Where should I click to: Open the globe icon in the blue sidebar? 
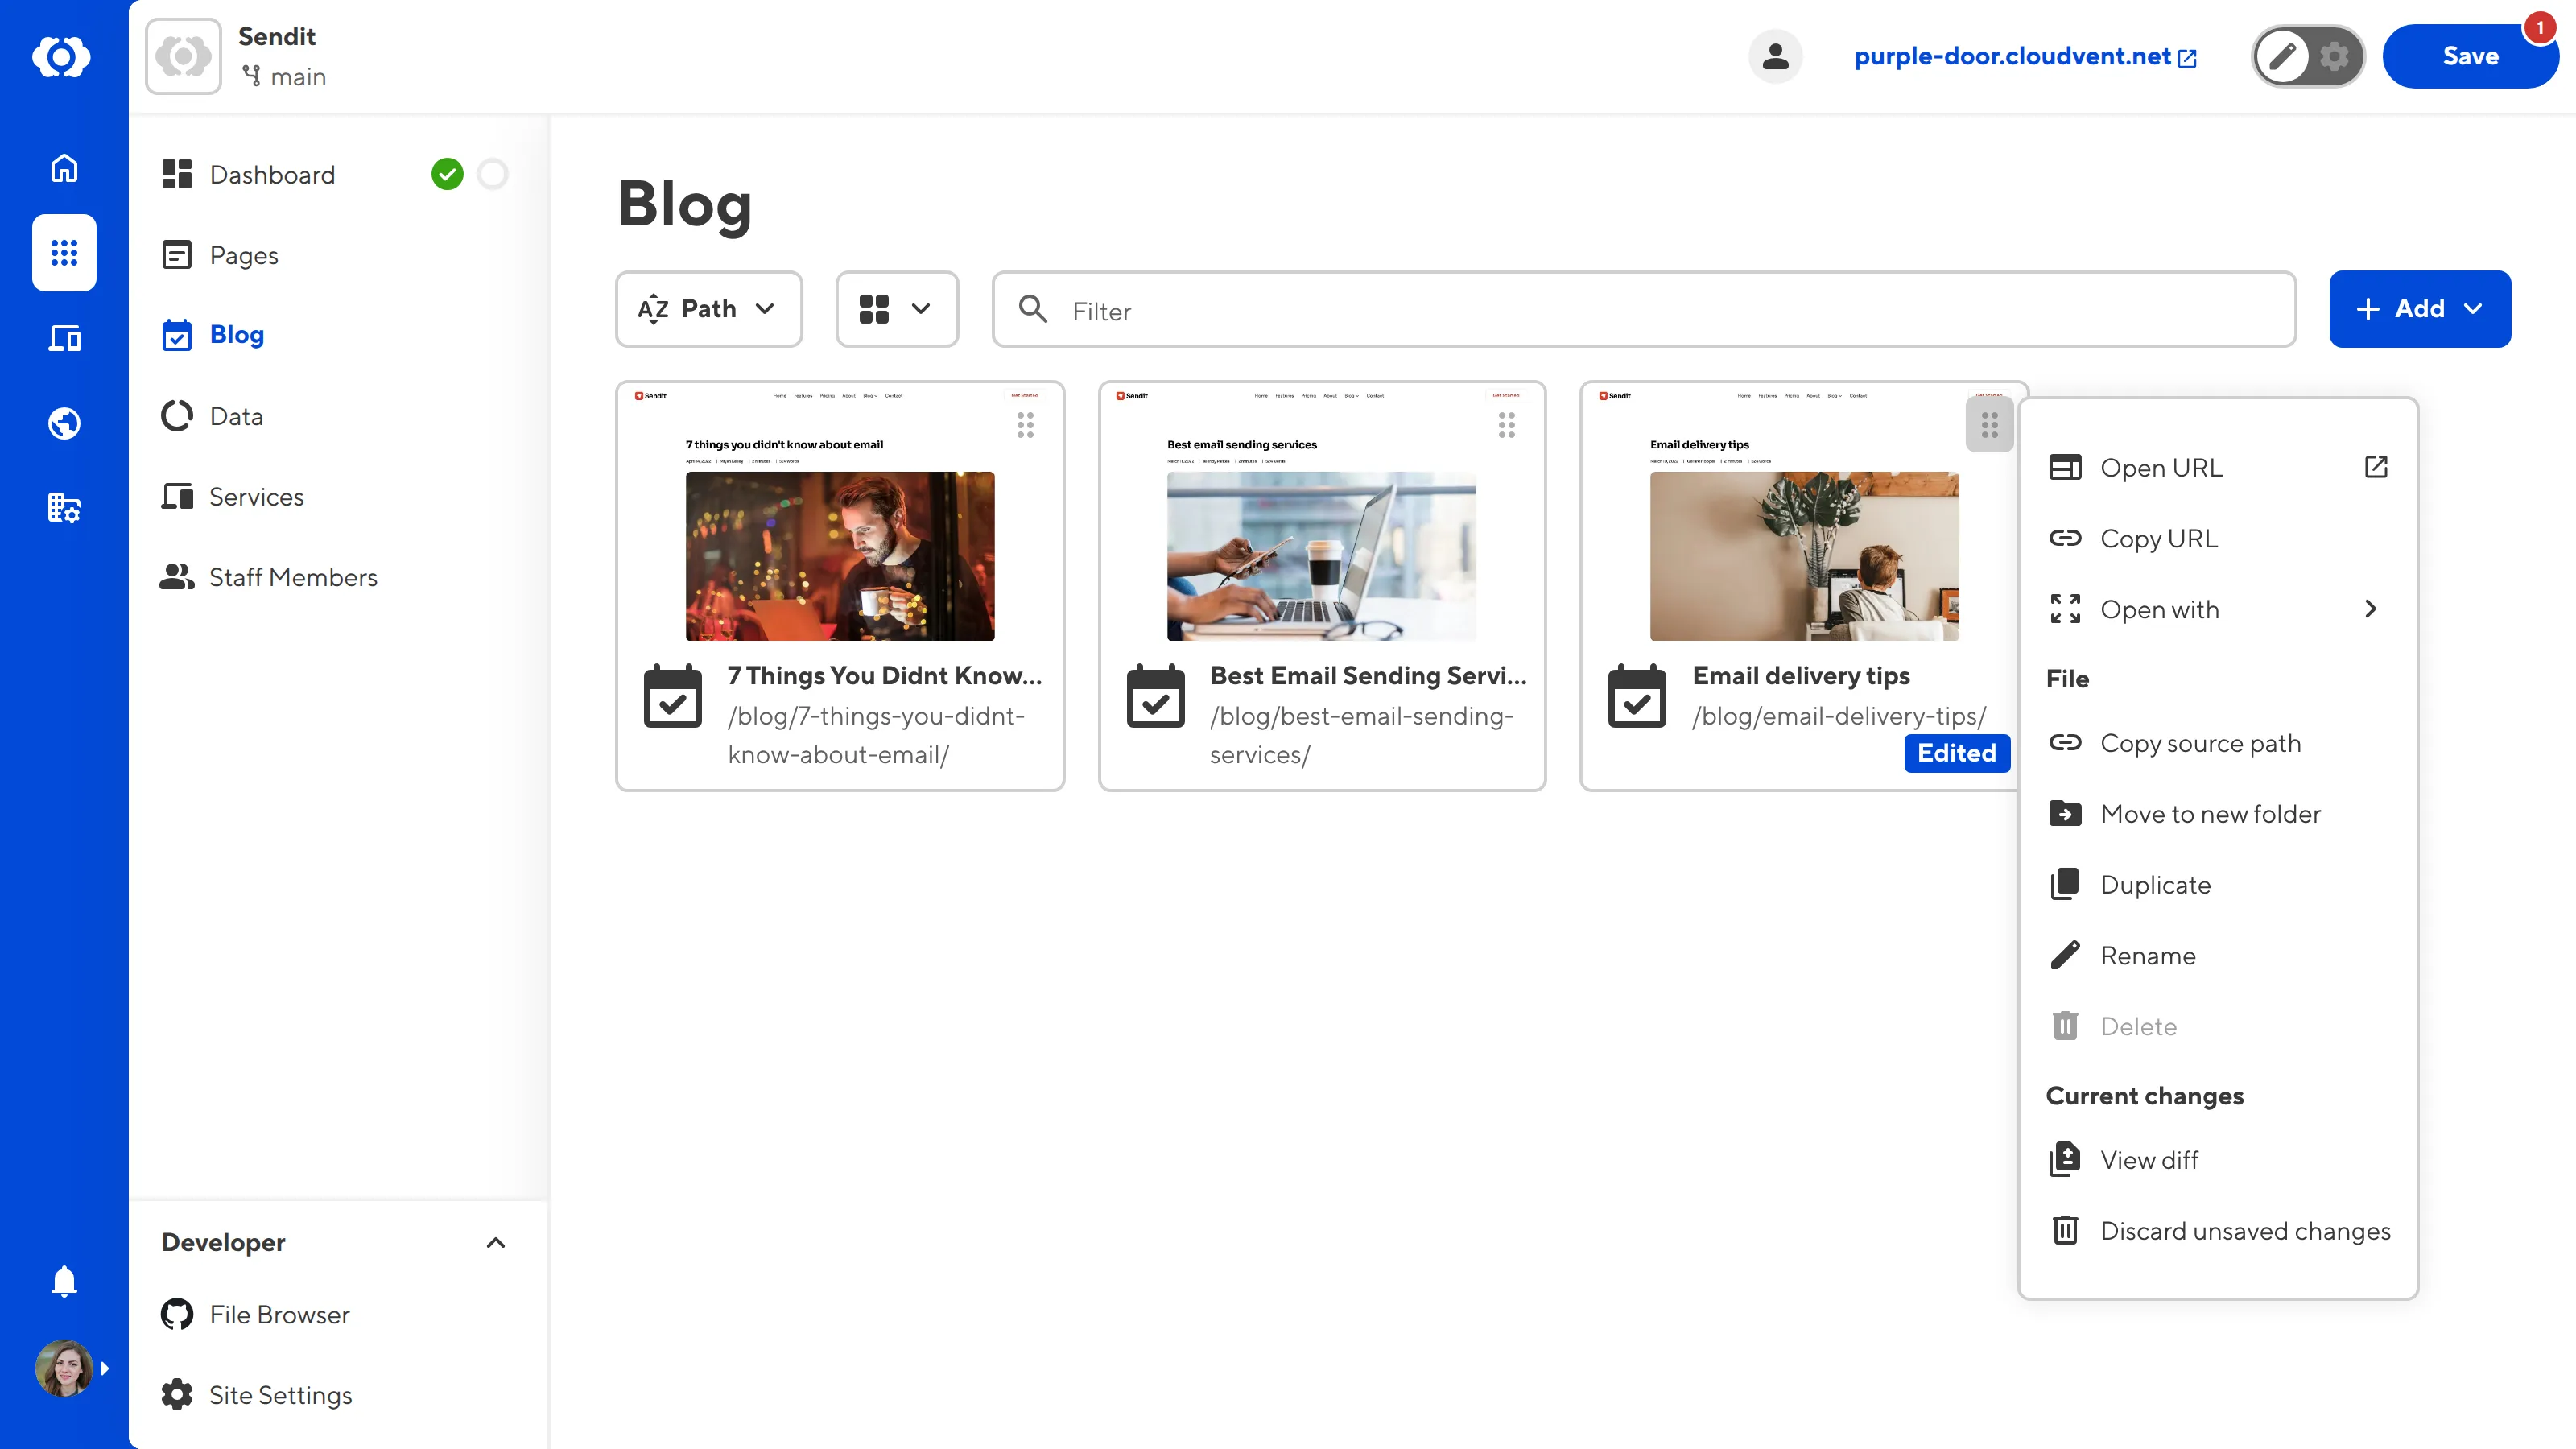click(x=63, y=422)
